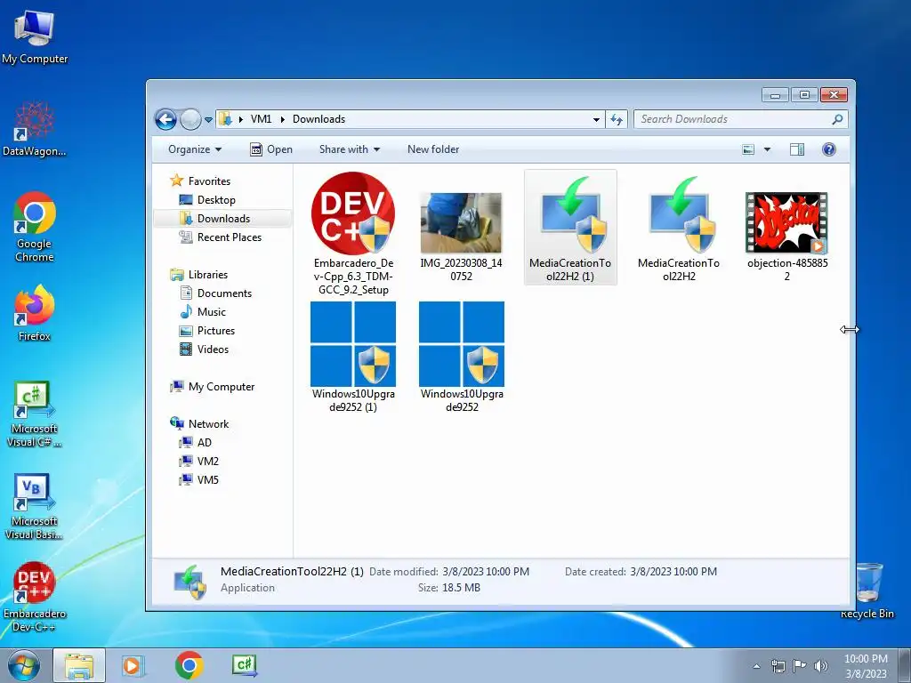911x683 pixels.
Task: Expand the view options dropdown arrow
Action: pyautogui.click(x=767, y=149)
